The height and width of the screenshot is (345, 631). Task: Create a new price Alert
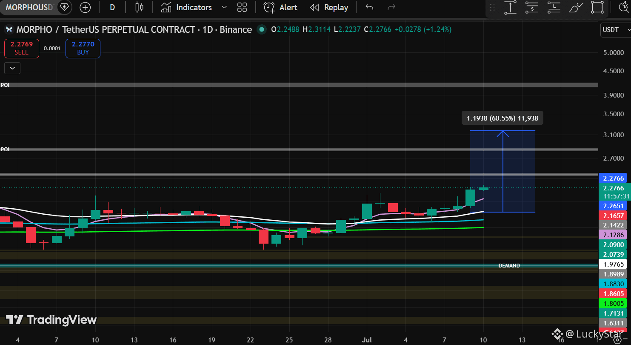(x=280, y=7)
